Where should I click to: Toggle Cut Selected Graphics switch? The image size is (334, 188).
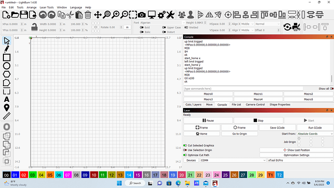(x=185, y=145)
